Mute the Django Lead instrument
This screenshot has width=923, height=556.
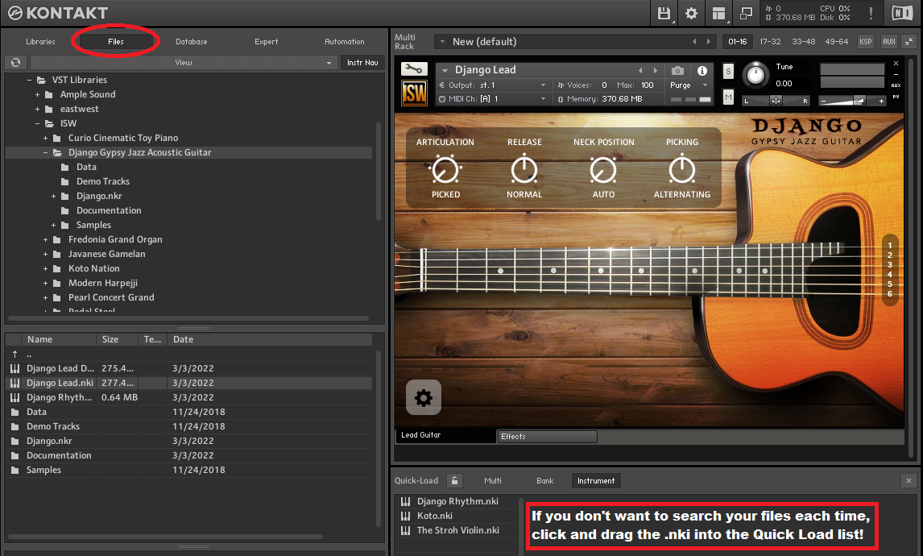[728, 98]
